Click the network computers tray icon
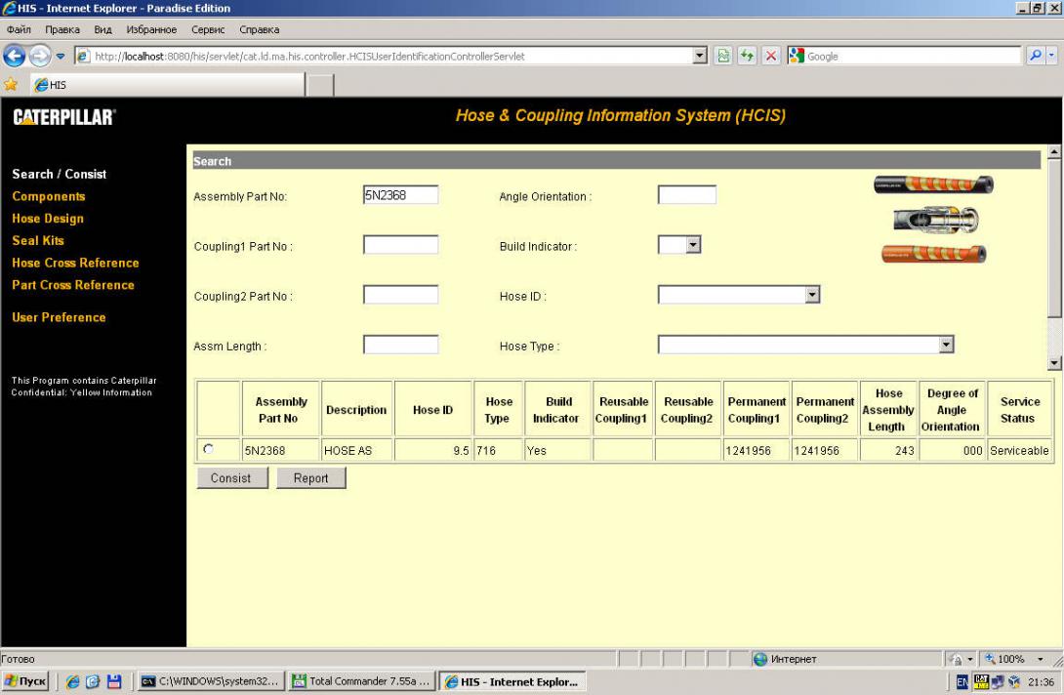1064x695 pixels. click(x=998, y=682)
